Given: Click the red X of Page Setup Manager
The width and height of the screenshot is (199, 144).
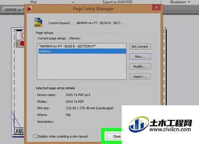Looking at the screenshot, I should pyautogui.click(x=156, y=8).
